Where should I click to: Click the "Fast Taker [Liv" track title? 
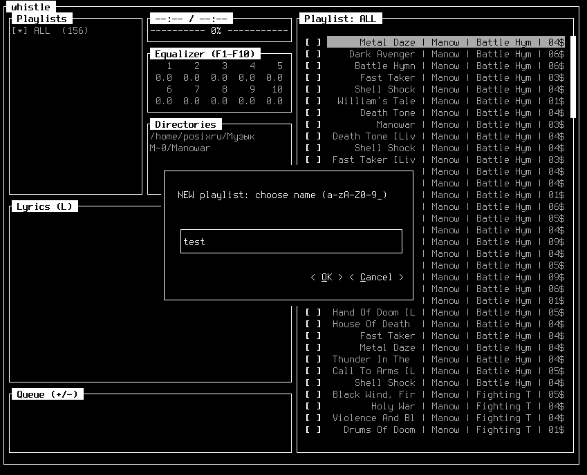tap(373, 160)
